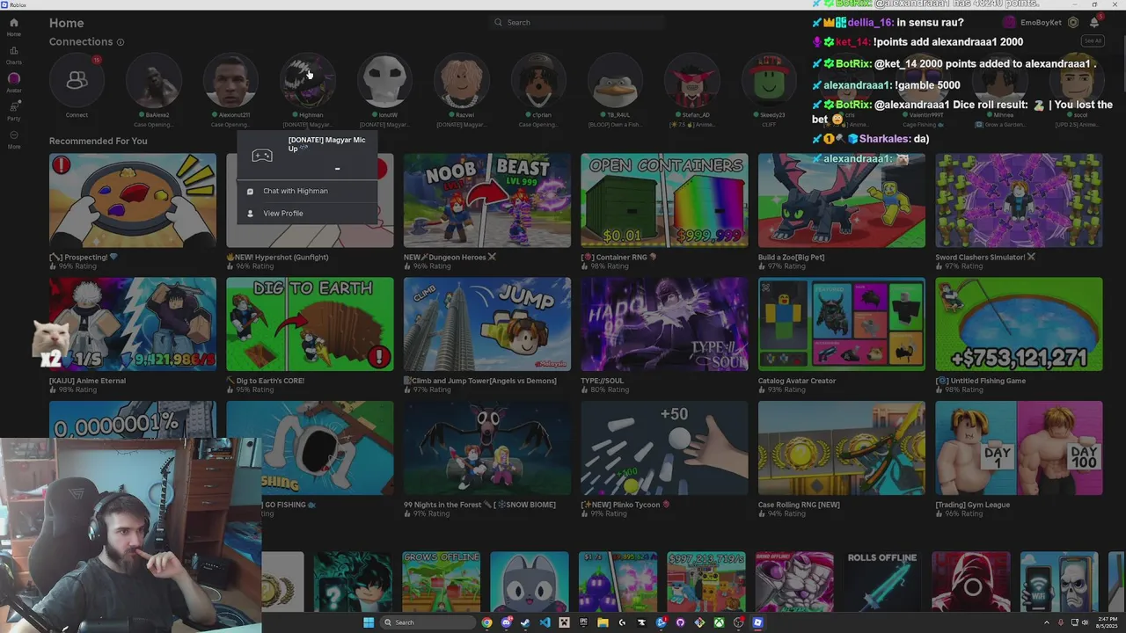Open the Untitled Fishing Game thumbnail
This screenshot has height=633, width=1126.
pyautogui.click(x=1019, y=324)
